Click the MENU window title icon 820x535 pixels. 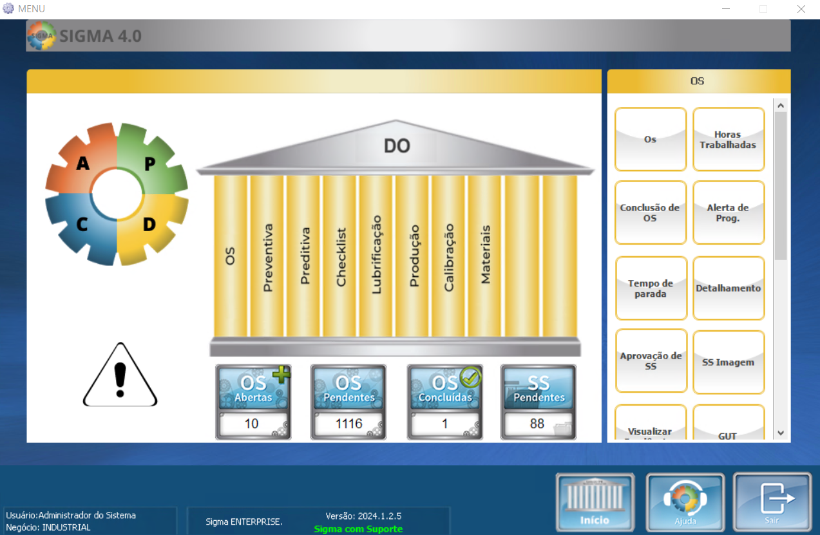click(8, 9)
